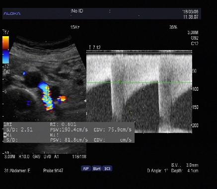Screen dimensions: 217x189
Task: Click the EDV 75.9cm/s reading
Action: pos(113,129)
